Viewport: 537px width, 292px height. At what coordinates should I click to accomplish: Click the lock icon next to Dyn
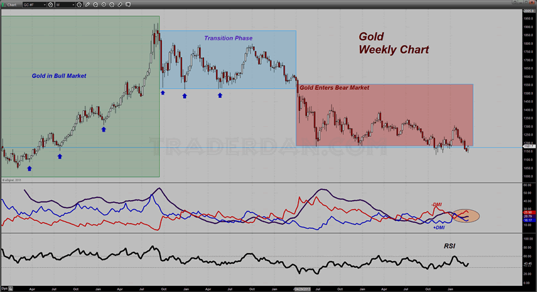[x=11, y=289]
